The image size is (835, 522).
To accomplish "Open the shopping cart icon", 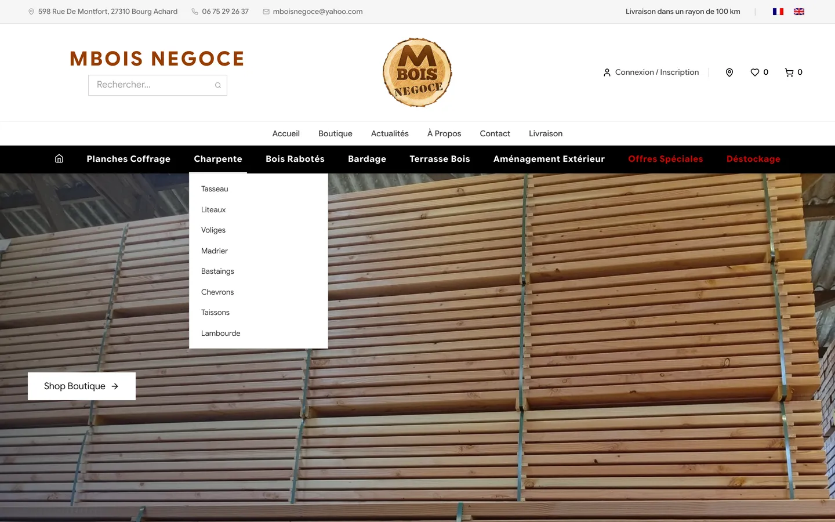I will coord(789,72).
